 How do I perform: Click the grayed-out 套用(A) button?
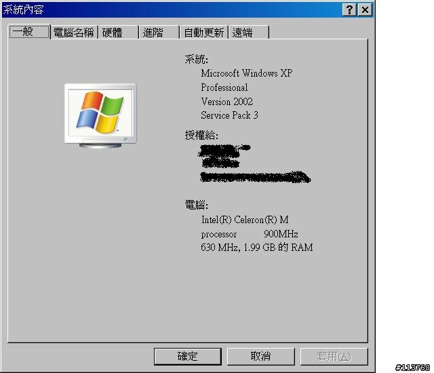[334, 357]
